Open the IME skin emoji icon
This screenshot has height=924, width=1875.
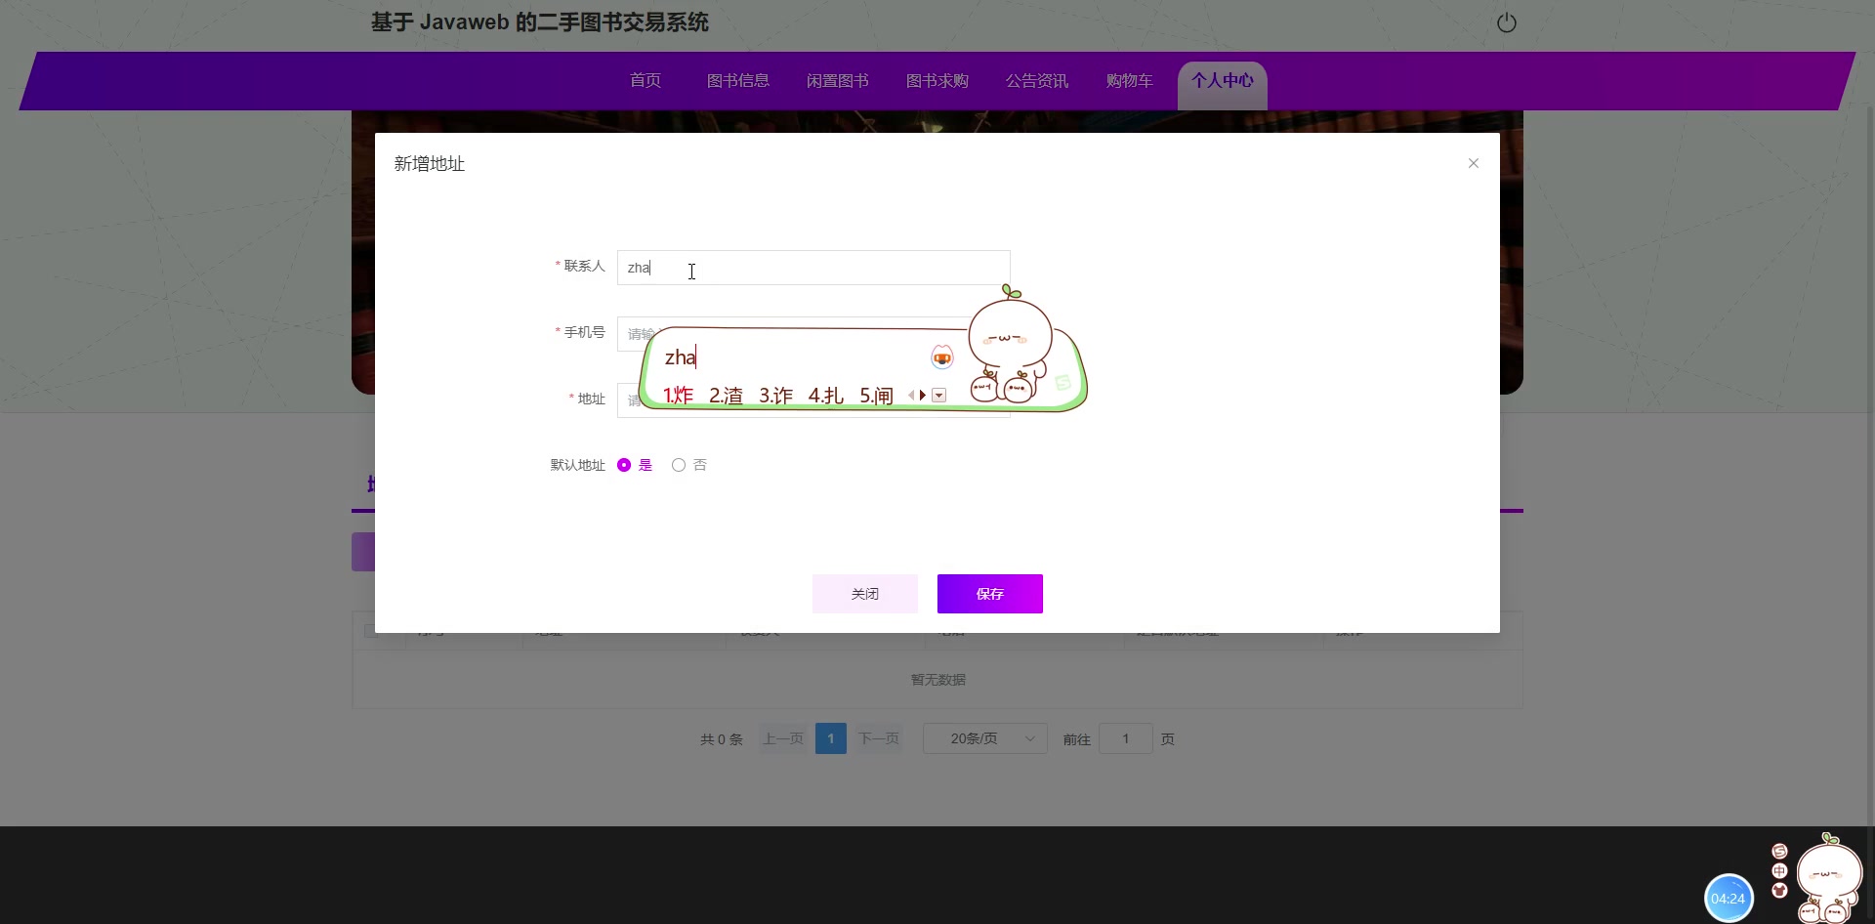click(941, 357)
